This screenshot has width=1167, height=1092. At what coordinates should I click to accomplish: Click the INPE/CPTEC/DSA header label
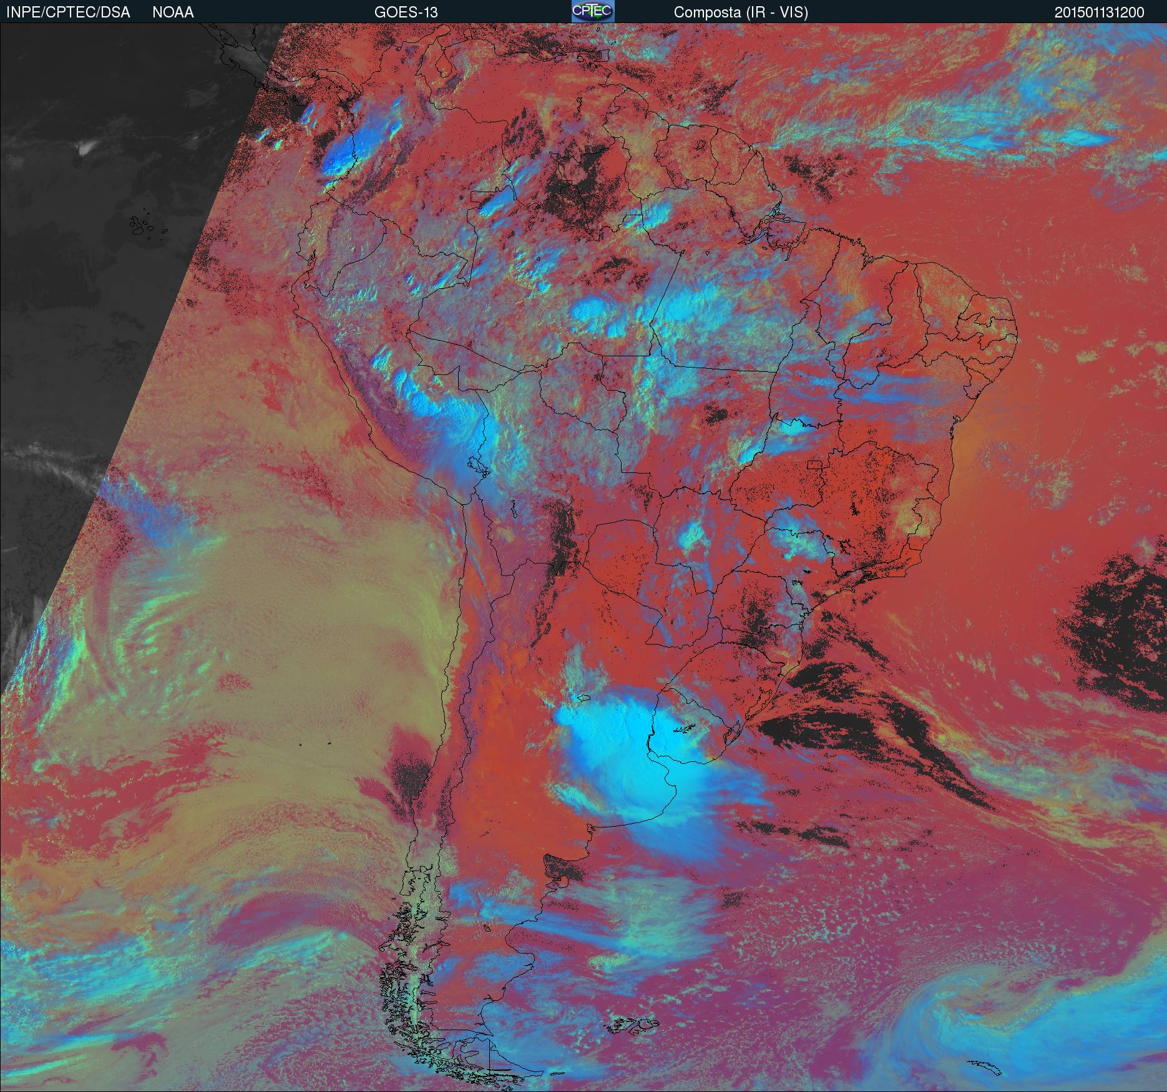[68, 12]
